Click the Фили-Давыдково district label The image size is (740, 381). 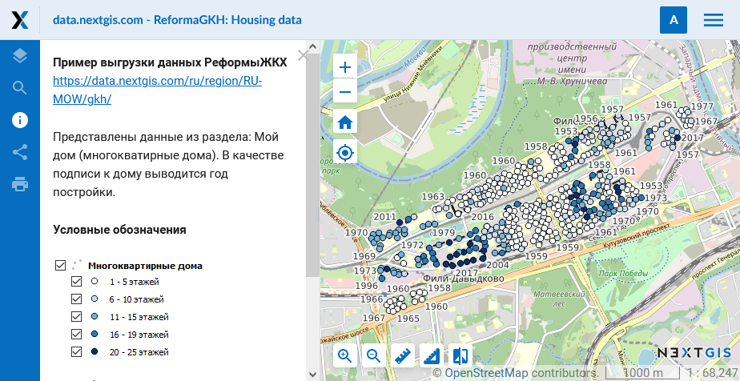click(x=464, y=279)
